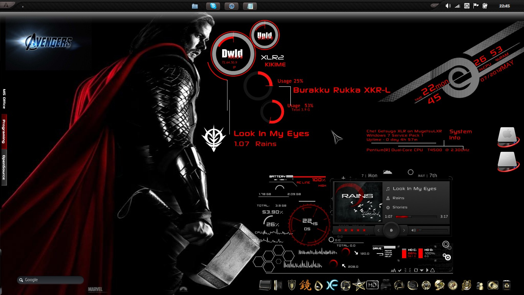Open the Recycle Bin dock icon
524x295 pixels.
point(507,285)
